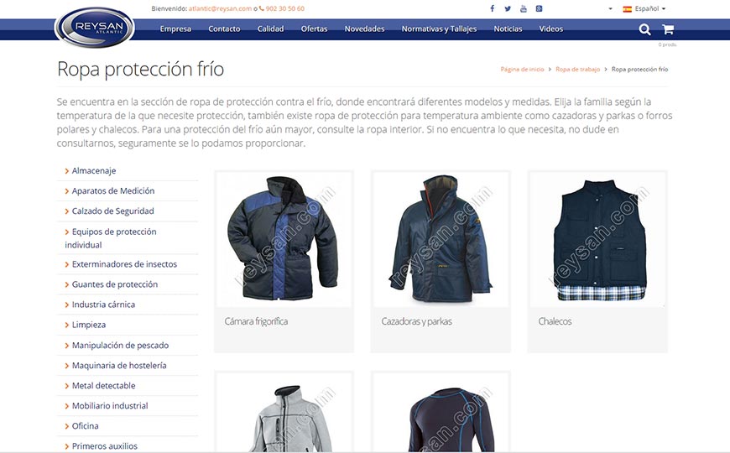Open the Twitter social icon
Image resolution: width=730 pixels, height=453 pixels.
pos(508,8)
